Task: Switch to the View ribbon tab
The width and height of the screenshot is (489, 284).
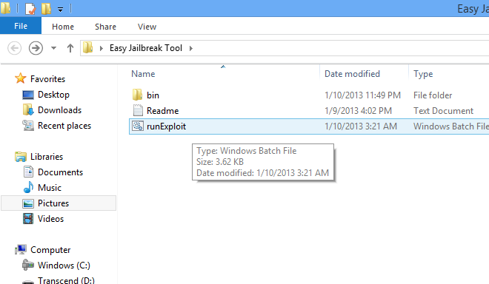Action: 147,27
